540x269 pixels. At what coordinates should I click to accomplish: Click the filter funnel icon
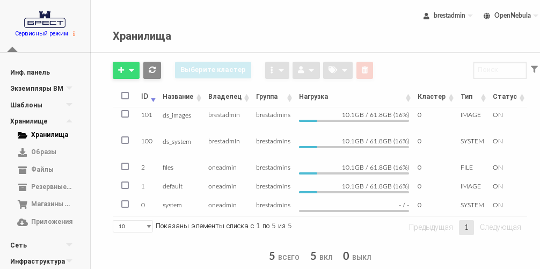pos(534,69)
